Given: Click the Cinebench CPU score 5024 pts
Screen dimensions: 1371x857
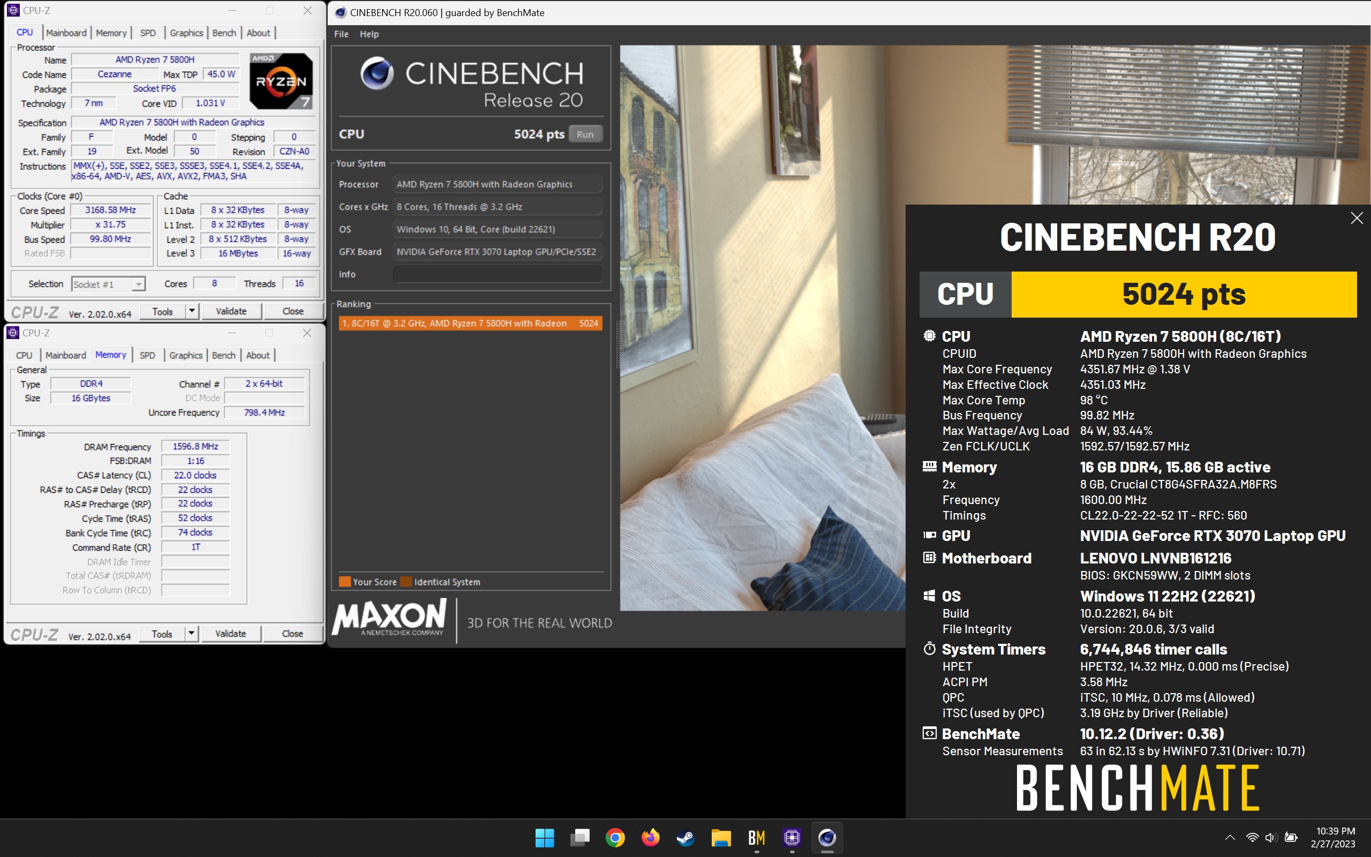Looking at the screenshot, I should coord(539,134).
